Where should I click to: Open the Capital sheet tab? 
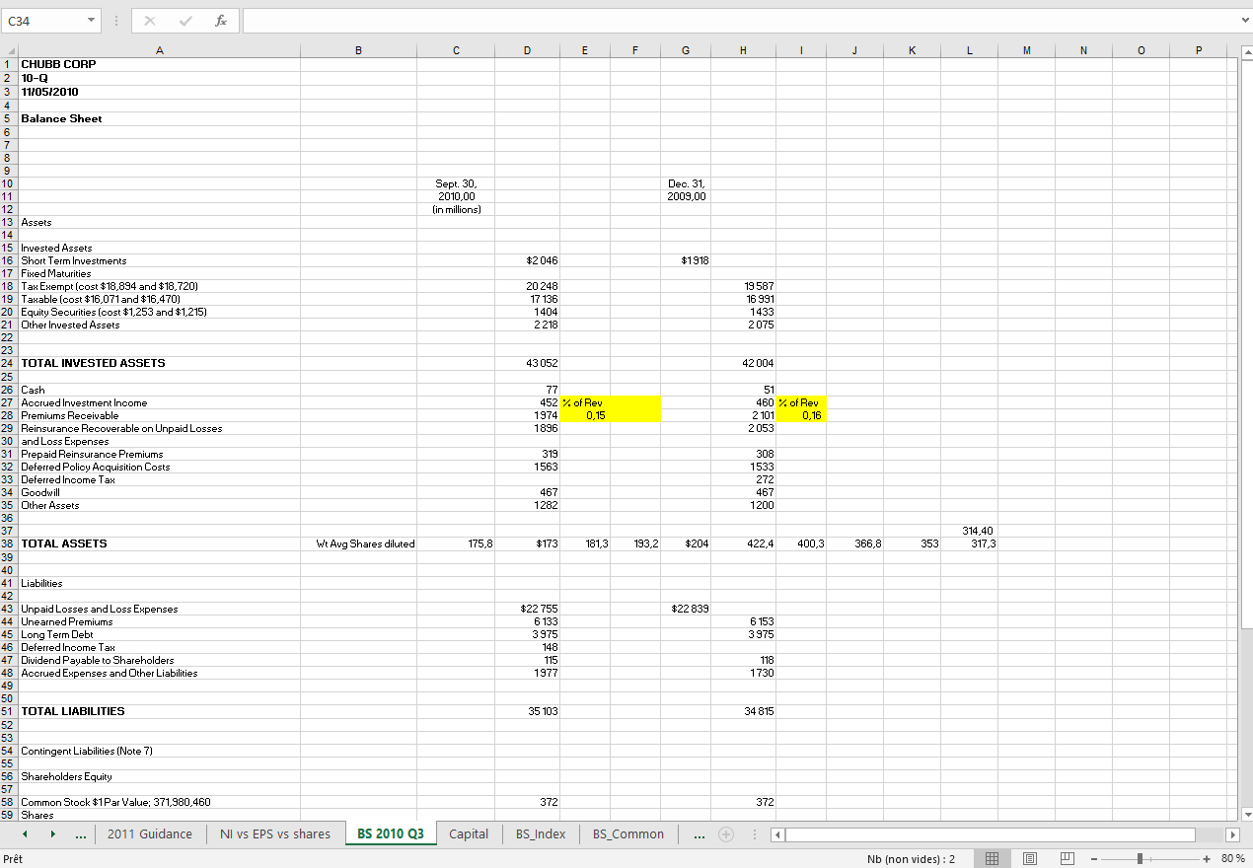coord(469,834)
